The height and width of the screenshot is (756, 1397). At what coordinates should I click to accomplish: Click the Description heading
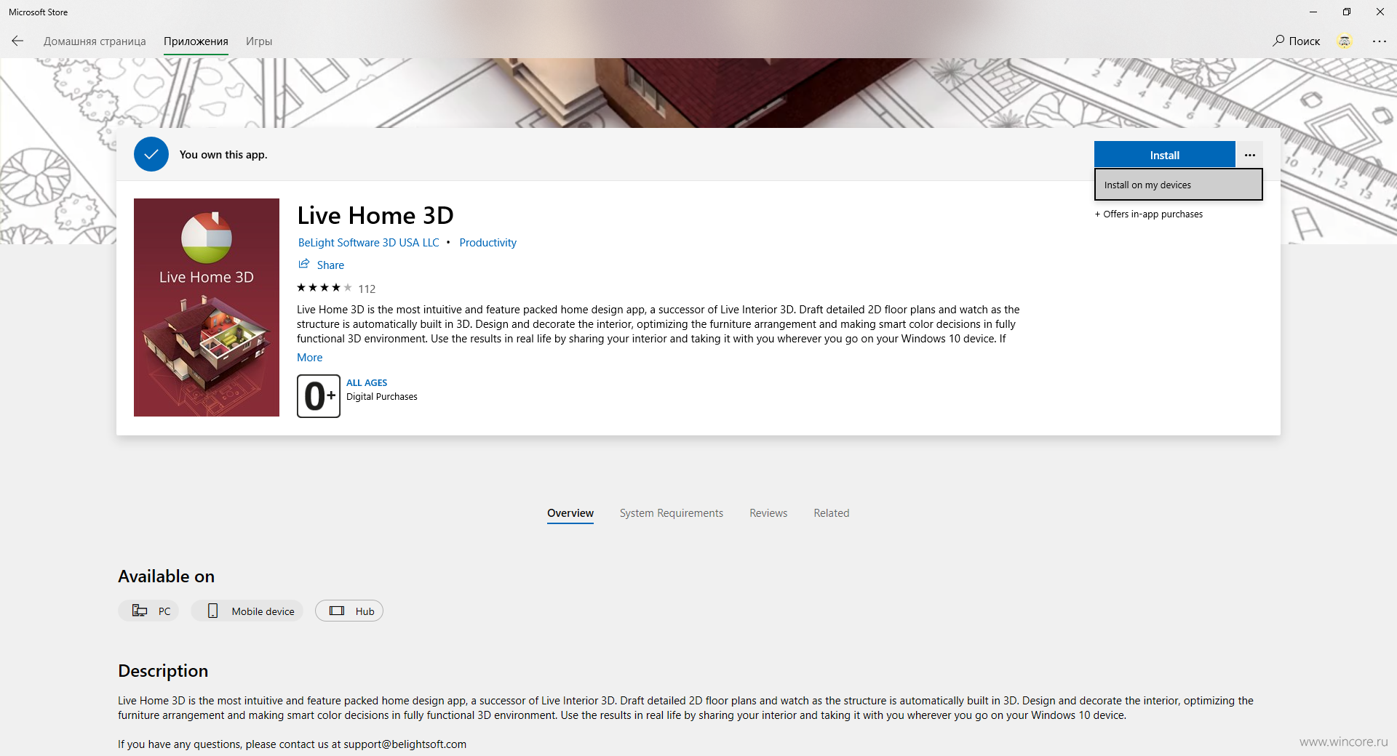(163, 671)
